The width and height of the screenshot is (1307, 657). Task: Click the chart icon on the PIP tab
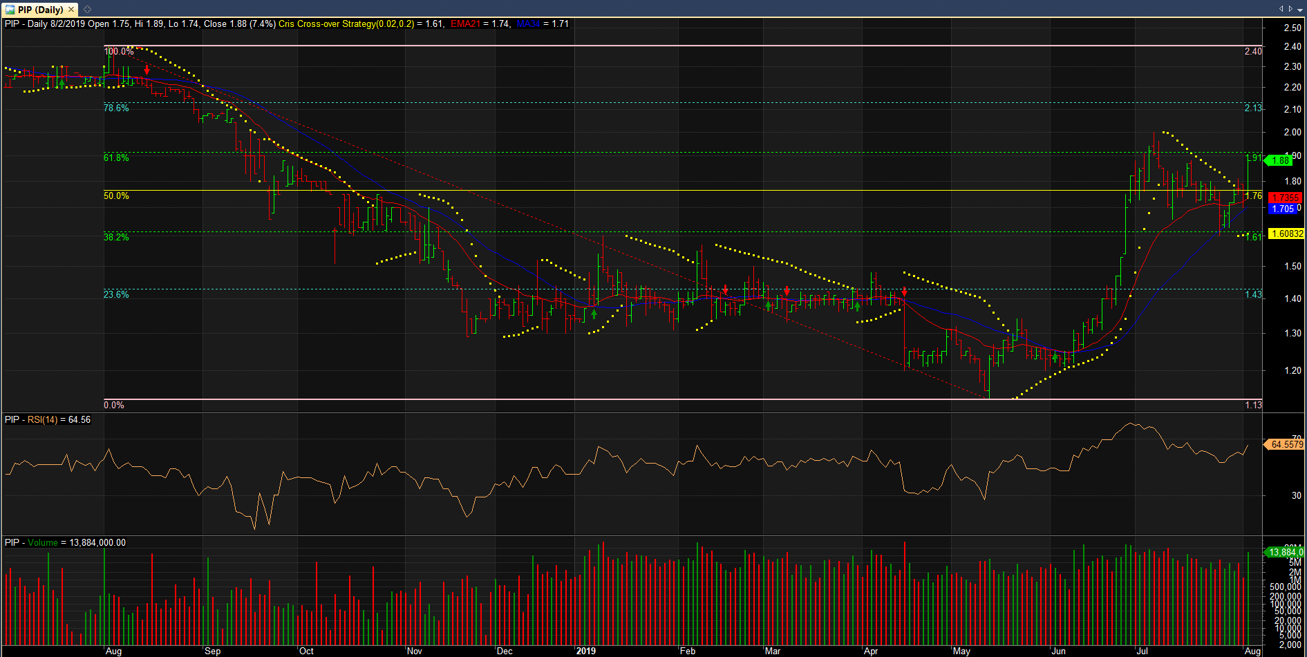(x=10, y=10)
